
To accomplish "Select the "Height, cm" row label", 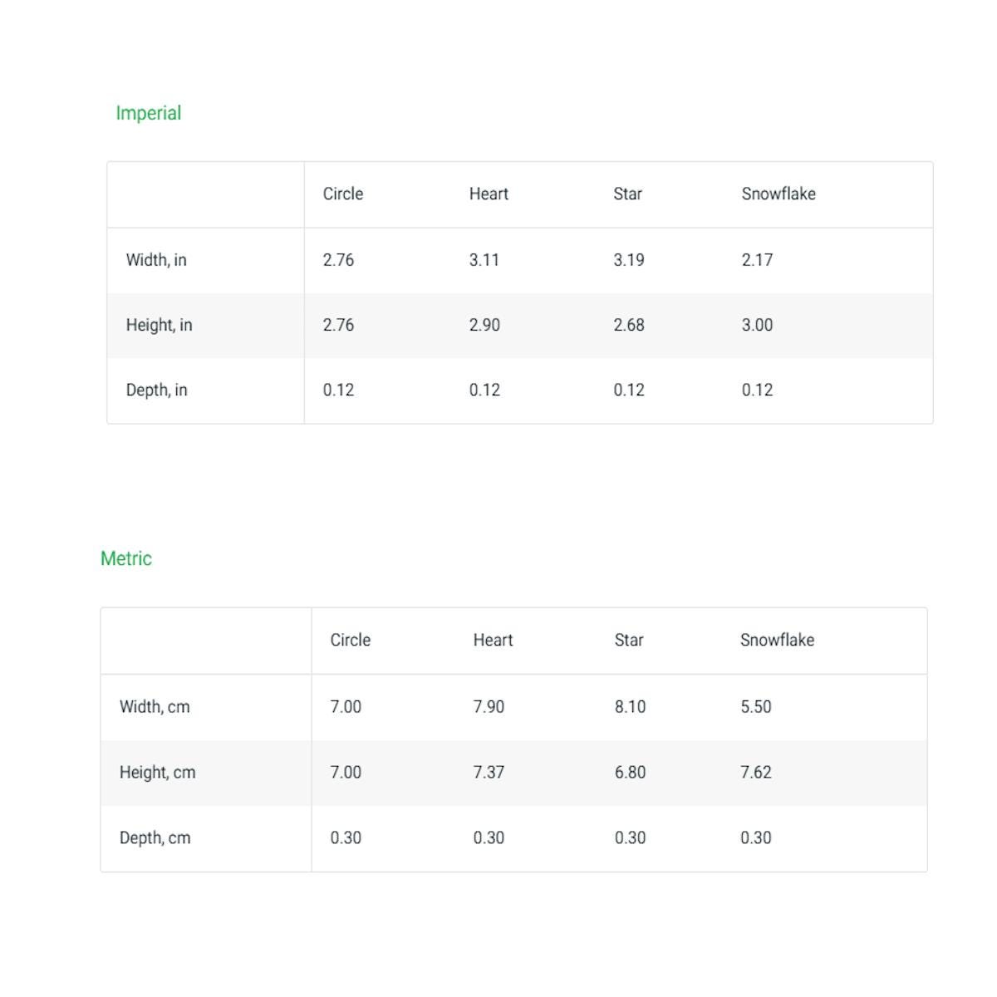I will [x=157, y=772].
